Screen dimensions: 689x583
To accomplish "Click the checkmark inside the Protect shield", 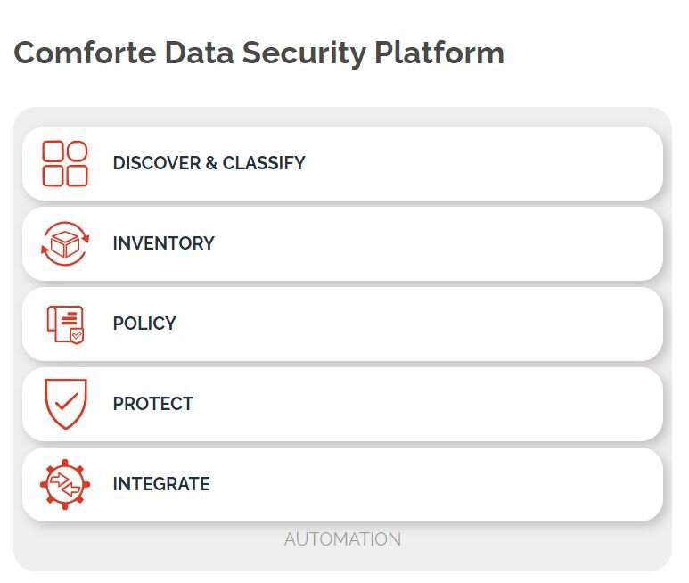I will point(67,400).
